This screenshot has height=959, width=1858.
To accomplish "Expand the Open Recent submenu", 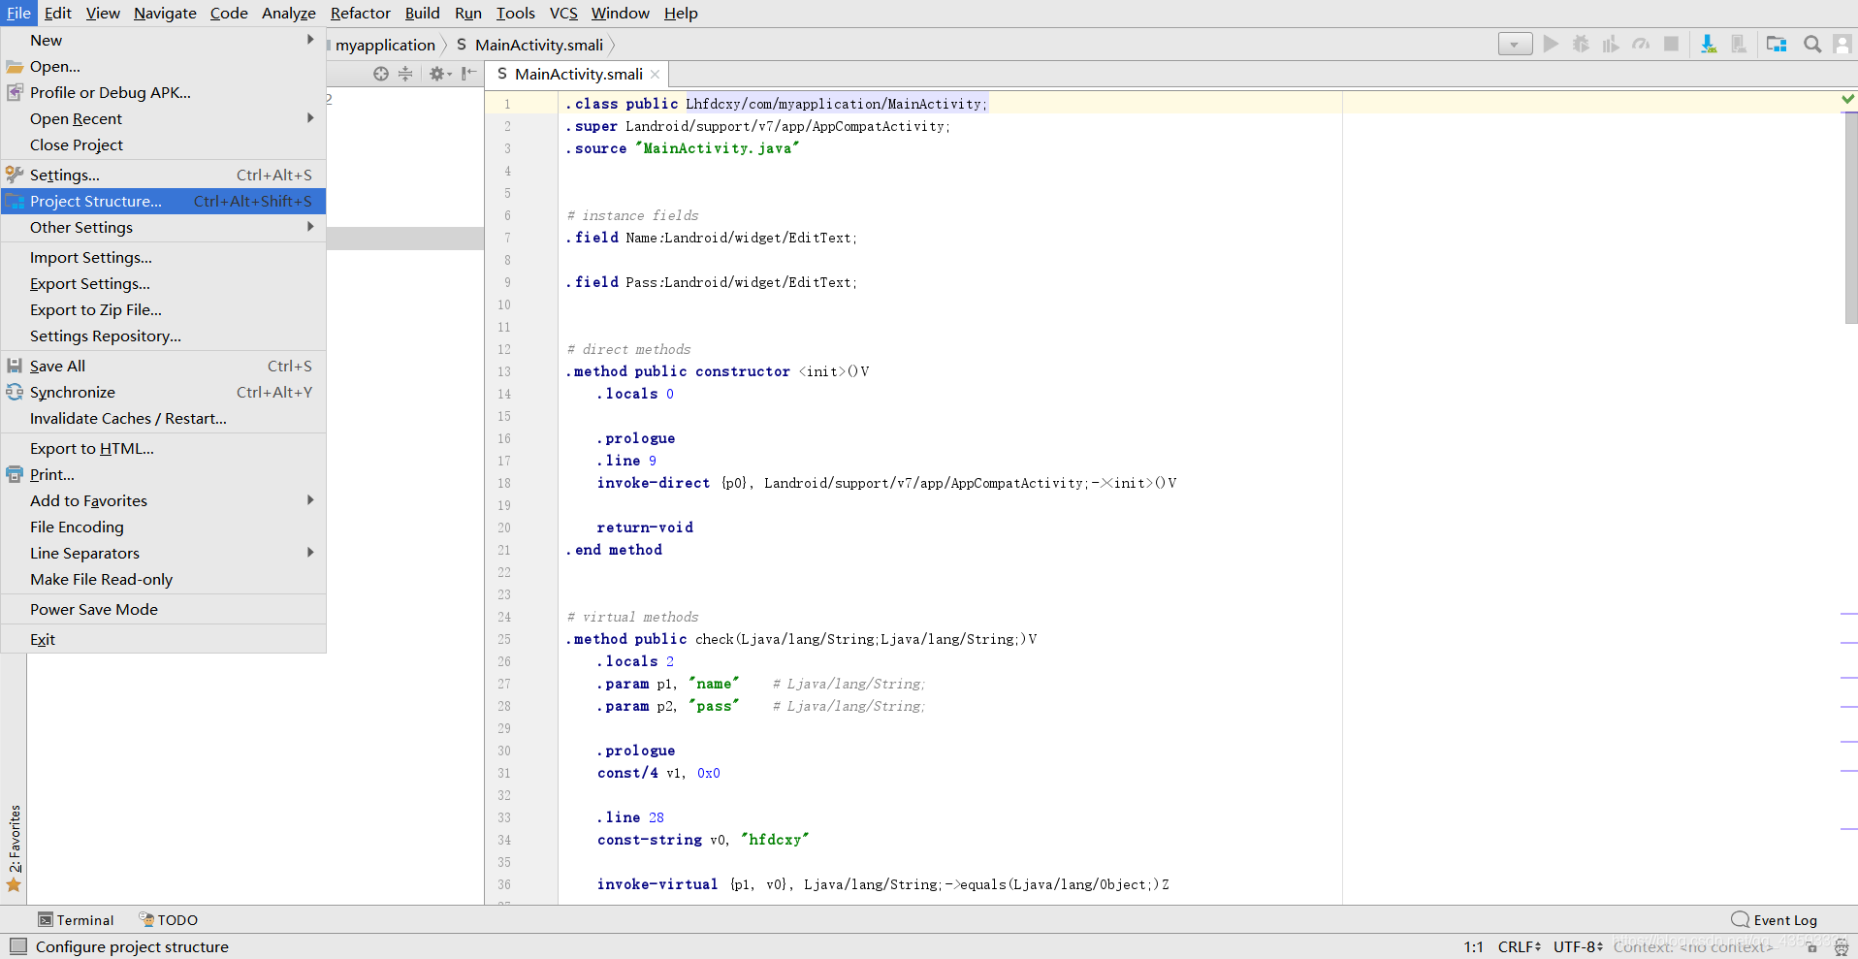I will 163,118.
